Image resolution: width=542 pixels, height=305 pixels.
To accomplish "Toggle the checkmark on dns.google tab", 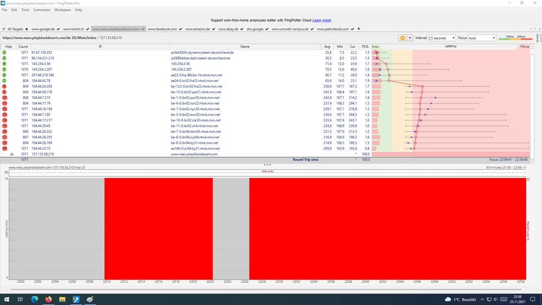I will click(x=267, y=29).
